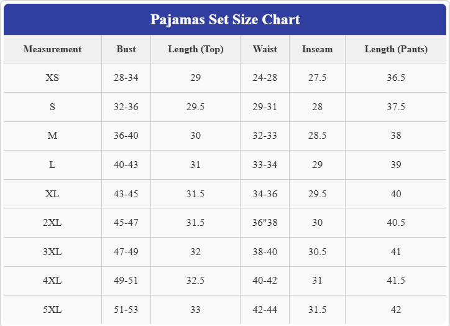Image resolution: width=450 pixels, height=326 pixels.
Task: Select the 28-34 bust cell
Action: (x=126, y=78)
